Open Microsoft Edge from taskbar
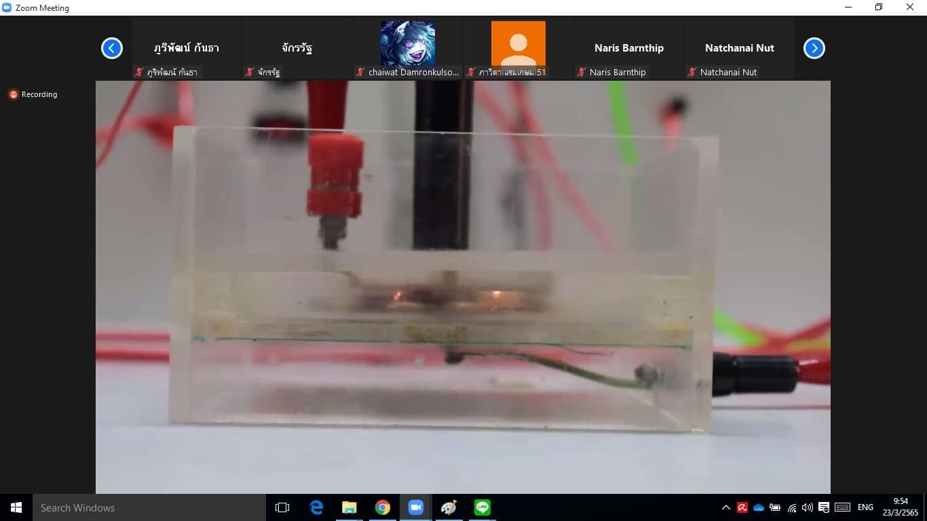Screen dimensions: 927x521 point(316,507)
